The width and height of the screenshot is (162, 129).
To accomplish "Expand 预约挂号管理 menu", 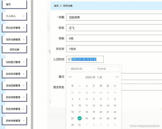I will (x=14, y=28).
